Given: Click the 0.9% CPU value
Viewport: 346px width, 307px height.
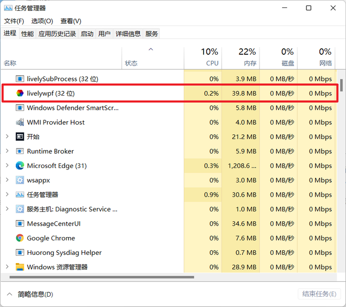Looking at the screenshot, I should tap(211, 195).
